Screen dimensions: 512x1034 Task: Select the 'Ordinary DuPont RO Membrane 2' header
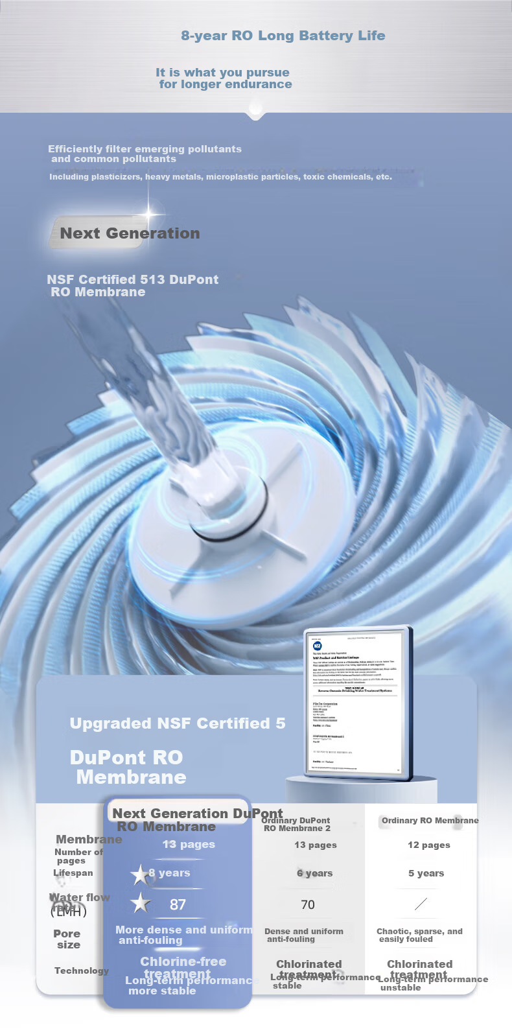coord(296,824)
